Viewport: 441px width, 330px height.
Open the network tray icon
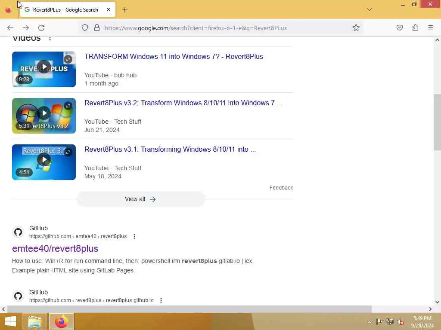[x=390, y=321]
